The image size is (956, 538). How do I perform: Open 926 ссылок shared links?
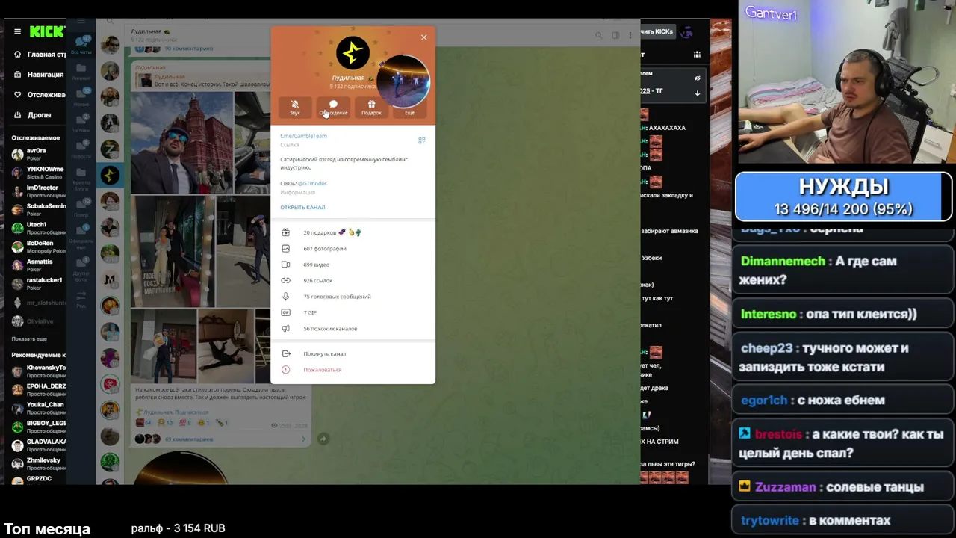point(353,280)
